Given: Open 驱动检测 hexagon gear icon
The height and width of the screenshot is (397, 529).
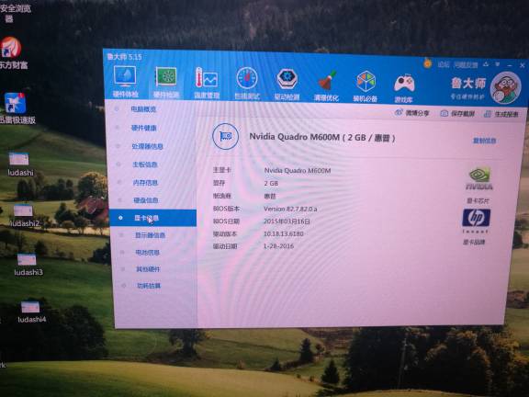Looking at the screenshot, I should [287, 79].
